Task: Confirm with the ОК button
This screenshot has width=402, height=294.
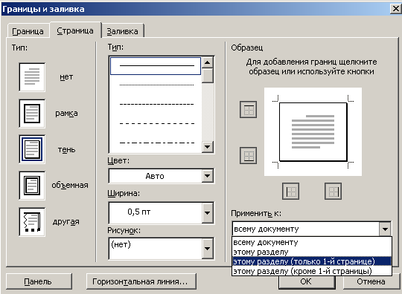Action: pos(307,282)
